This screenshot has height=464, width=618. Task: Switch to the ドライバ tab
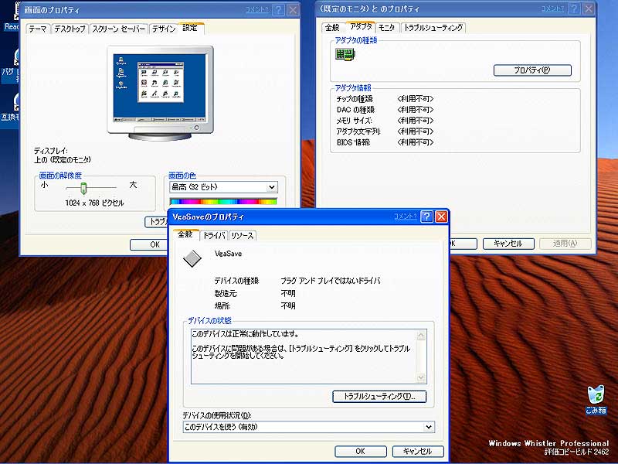(x=214, y=236)
